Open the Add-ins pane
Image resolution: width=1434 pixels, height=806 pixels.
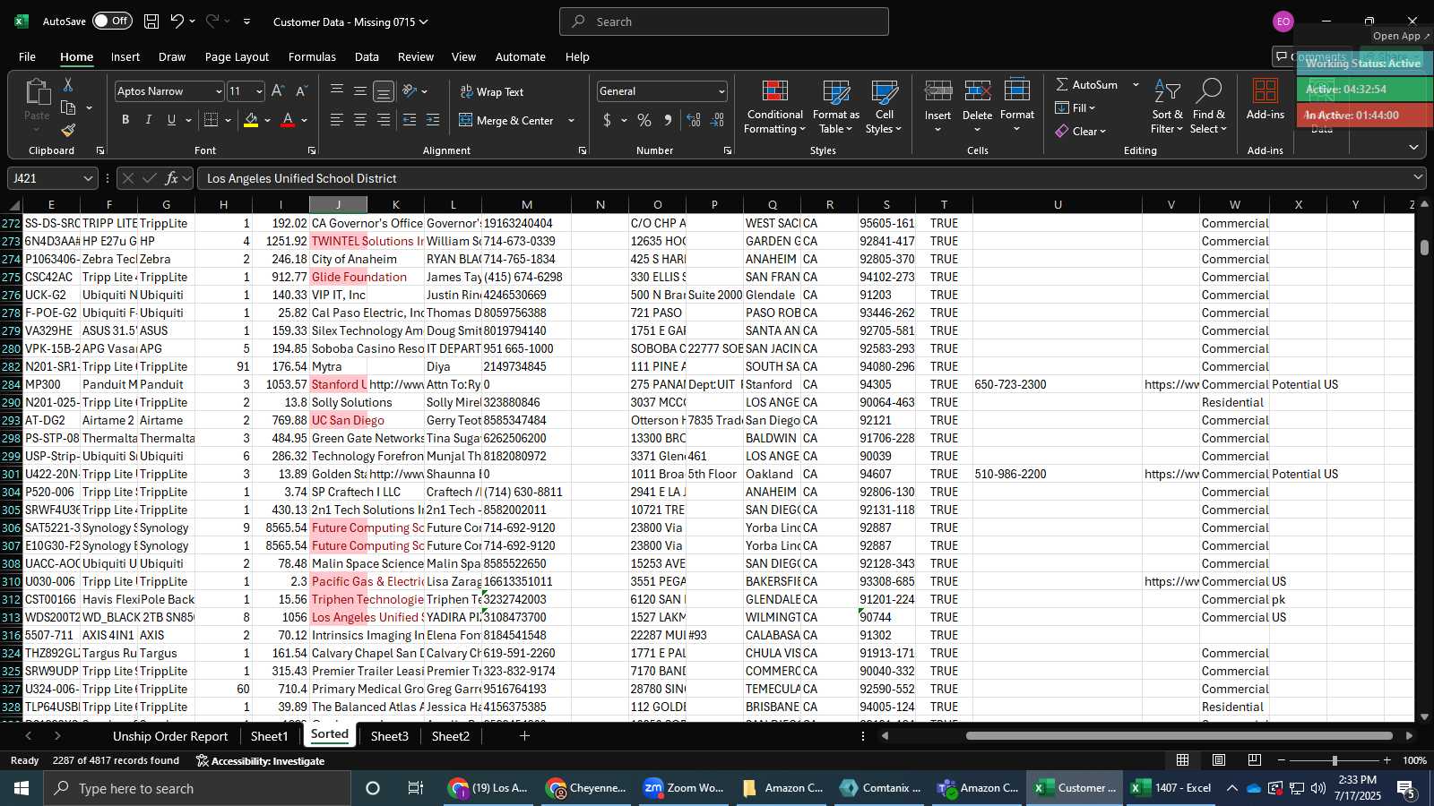[1265, 99]
